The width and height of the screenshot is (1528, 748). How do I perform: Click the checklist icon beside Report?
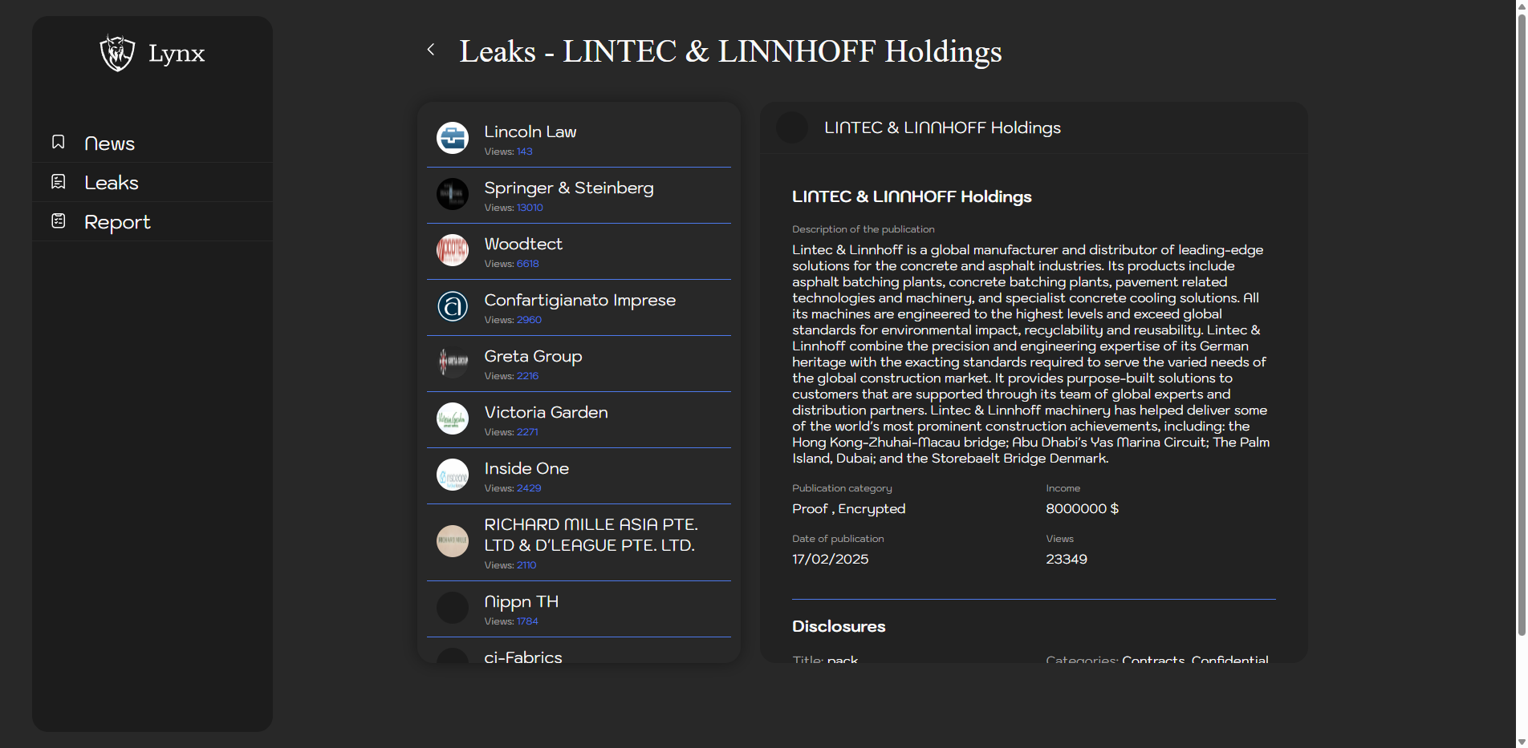click(x=59, y=221)
